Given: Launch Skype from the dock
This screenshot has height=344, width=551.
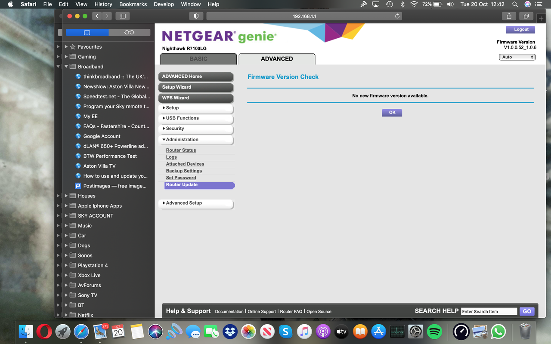Looking at the screenshot, I should pyautogui.click(x=286, y=332).
